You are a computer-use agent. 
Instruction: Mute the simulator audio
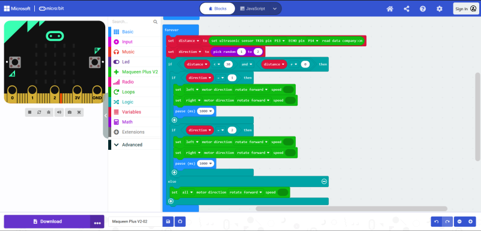(59, 112)
